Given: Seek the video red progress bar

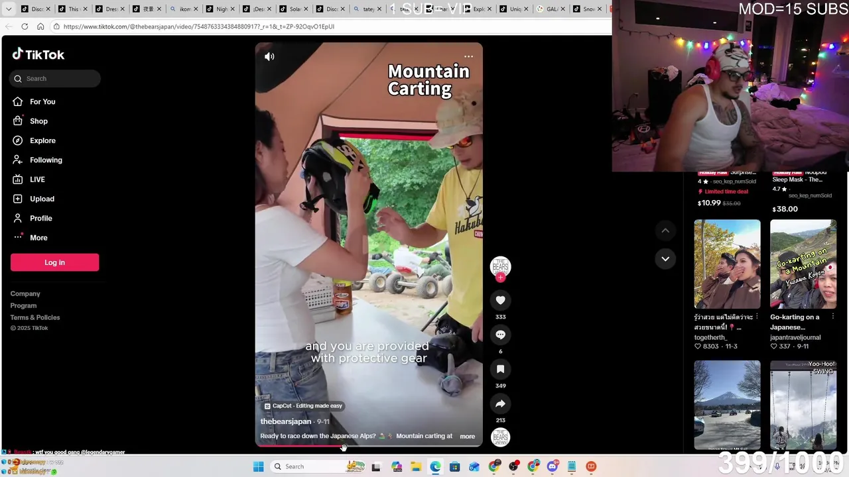Looking at the screenshot, I should click(x=369, y=446).
